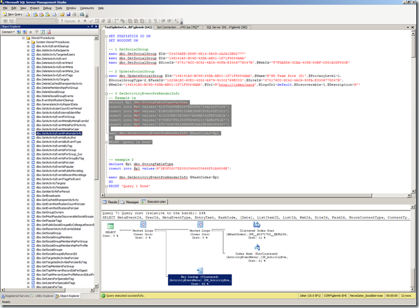The image size is (419, 308).
Task: Open the Registered Servers panel tab
Action: [17, 296]
